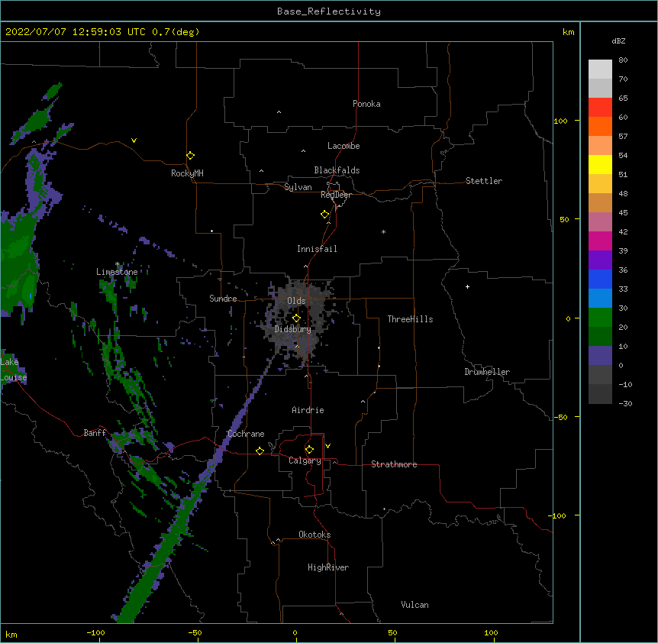Click the Didsbury city label
The image size is (658, 643).
[293, 329]
